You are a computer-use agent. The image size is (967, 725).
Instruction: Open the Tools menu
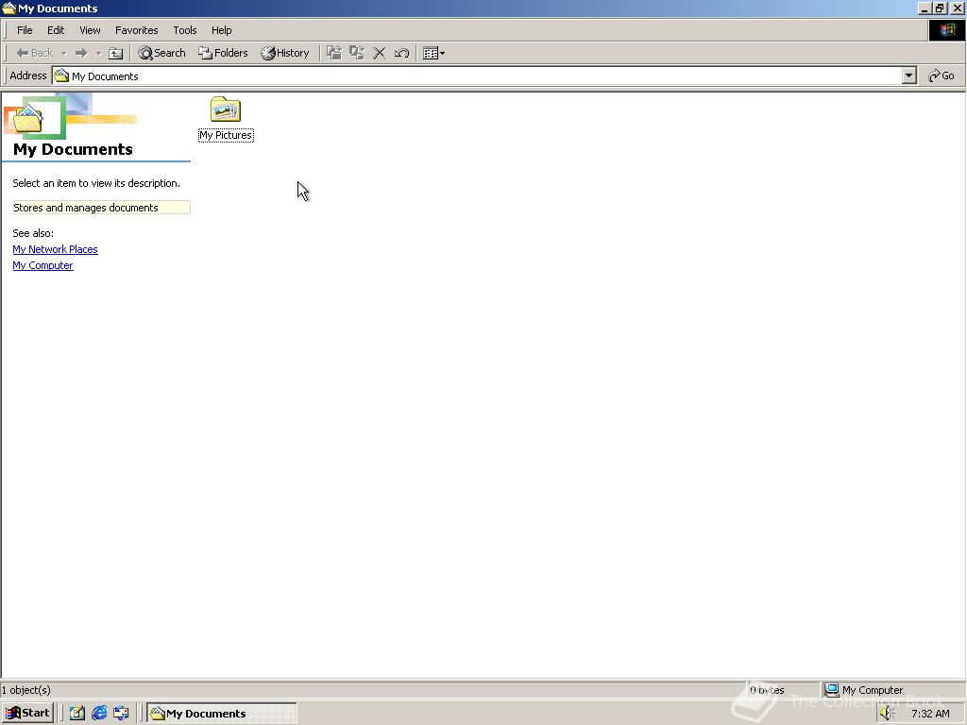[184, 30]
